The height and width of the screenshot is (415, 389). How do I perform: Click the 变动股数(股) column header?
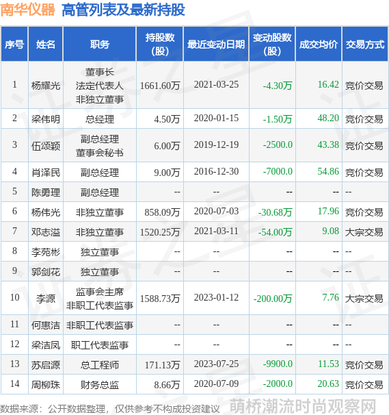pos(272,45)
